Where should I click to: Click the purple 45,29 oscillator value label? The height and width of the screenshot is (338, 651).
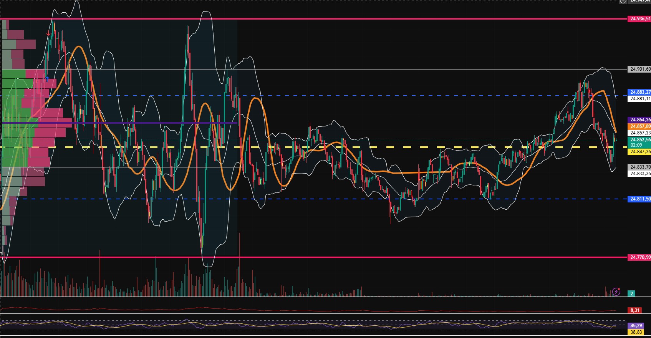pyautogui.click(x=636, y=326)
